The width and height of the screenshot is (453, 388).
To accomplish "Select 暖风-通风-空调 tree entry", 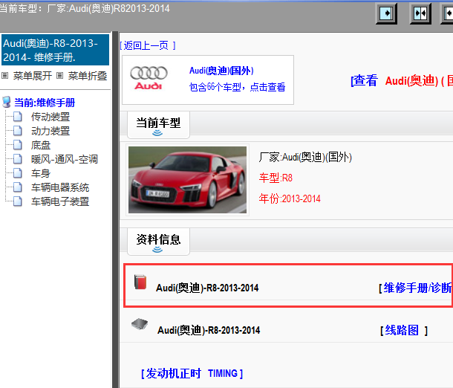I will [x=65, y=159].
